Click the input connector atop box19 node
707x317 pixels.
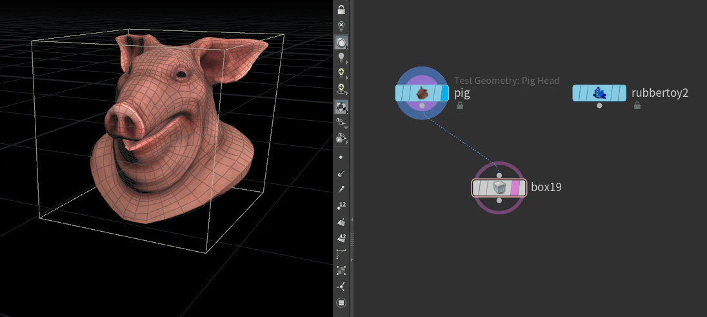click(x=499, y=175)
